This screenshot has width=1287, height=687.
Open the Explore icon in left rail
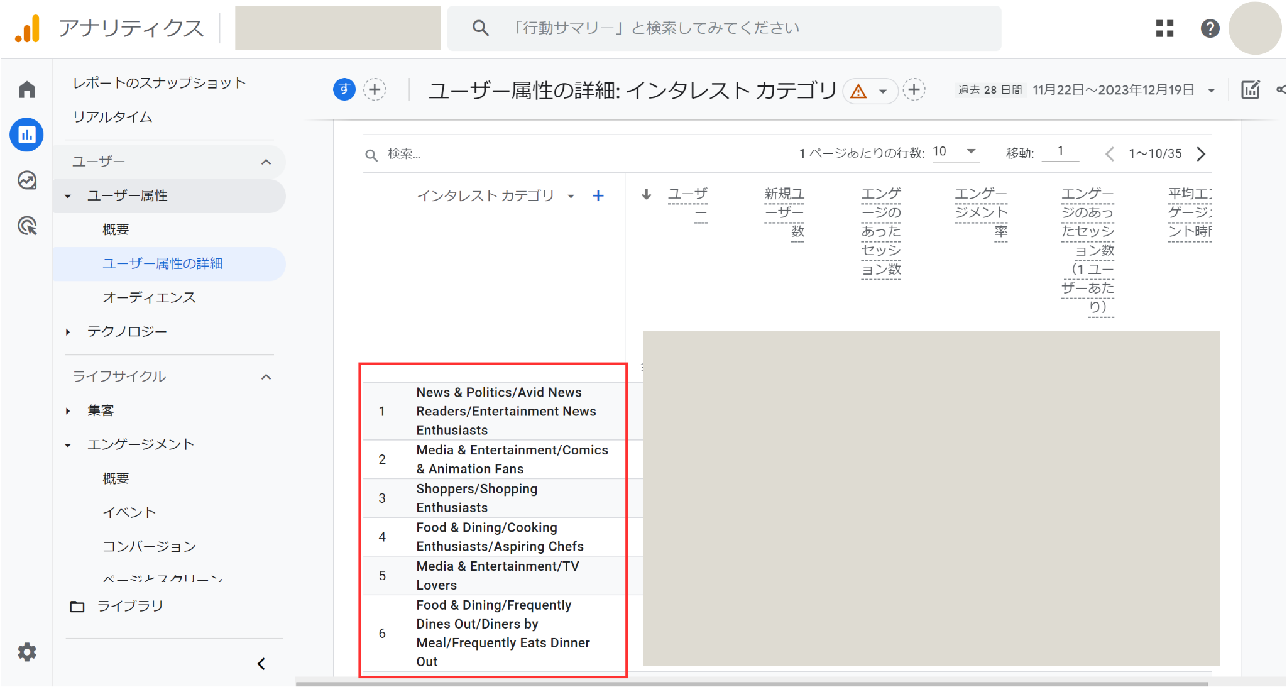pyautogui.click(x=27, y=180)
